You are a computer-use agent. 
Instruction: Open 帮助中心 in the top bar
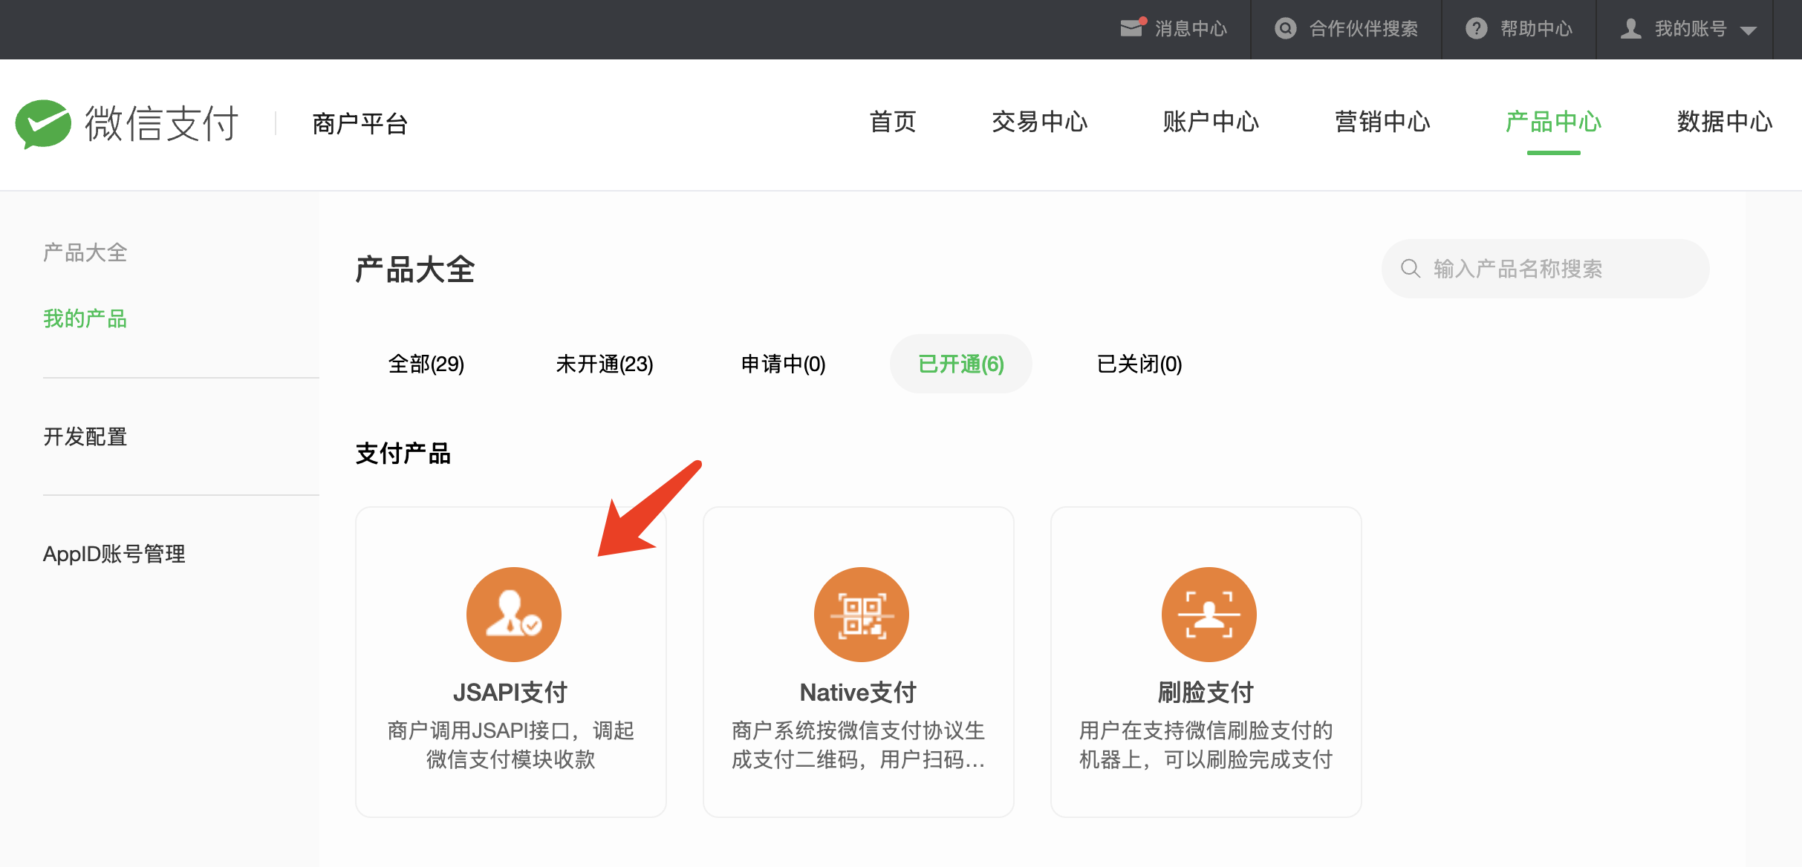coord(1536,28)
